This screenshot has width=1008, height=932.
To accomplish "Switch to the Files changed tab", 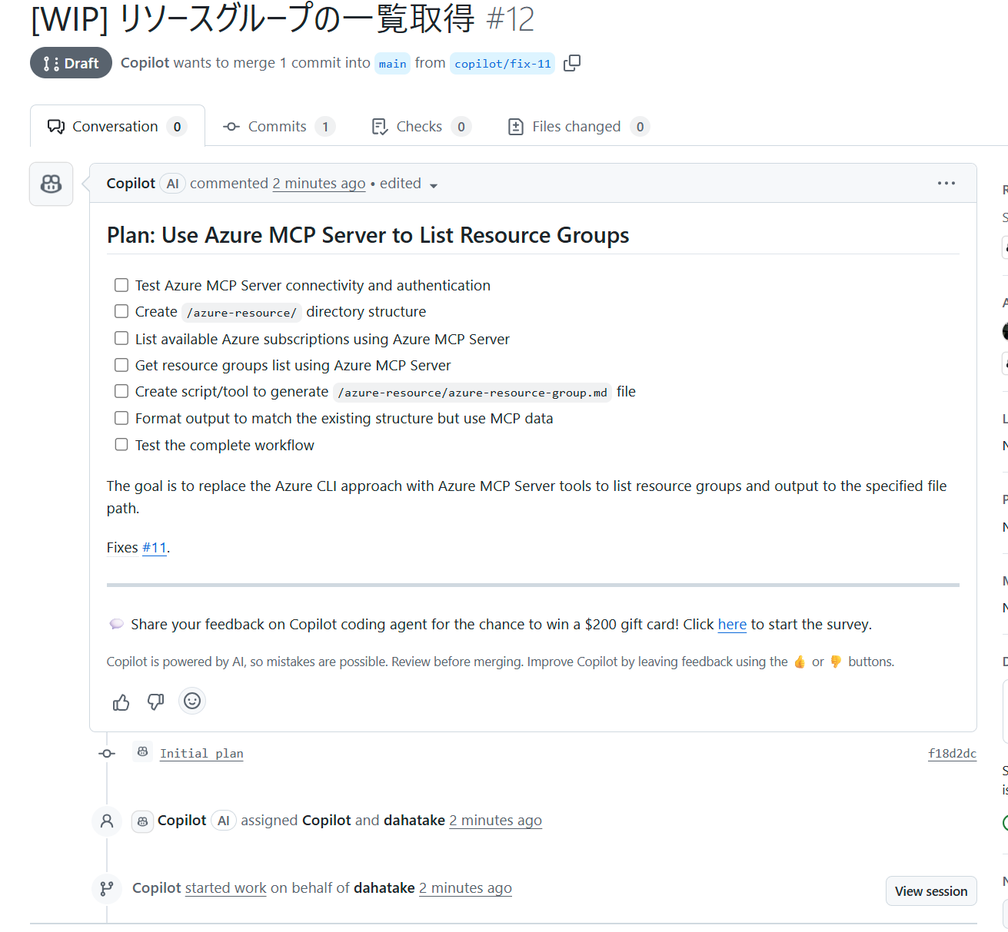I will coord(576,126).
